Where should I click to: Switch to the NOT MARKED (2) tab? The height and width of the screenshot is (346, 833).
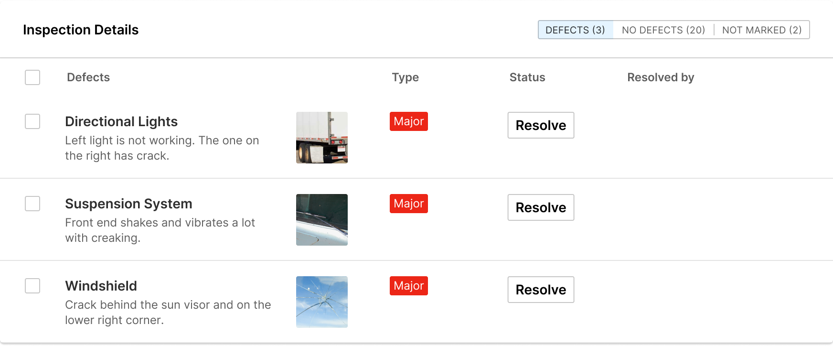(762, 30)
